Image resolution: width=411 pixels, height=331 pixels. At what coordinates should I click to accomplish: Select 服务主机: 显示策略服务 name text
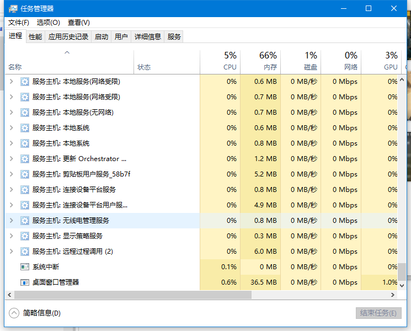point(67,237)
